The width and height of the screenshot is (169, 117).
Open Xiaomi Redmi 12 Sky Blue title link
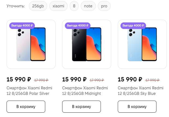tap(140, 91)
